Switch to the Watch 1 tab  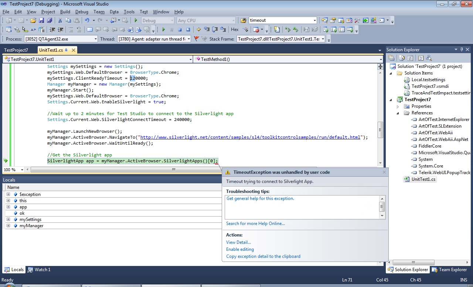point(39,270)
